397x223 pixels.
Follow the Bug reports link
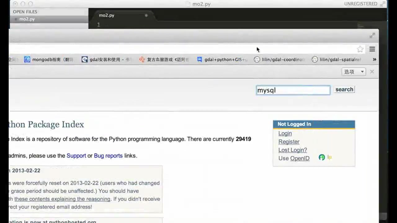[x=108, y=156]
